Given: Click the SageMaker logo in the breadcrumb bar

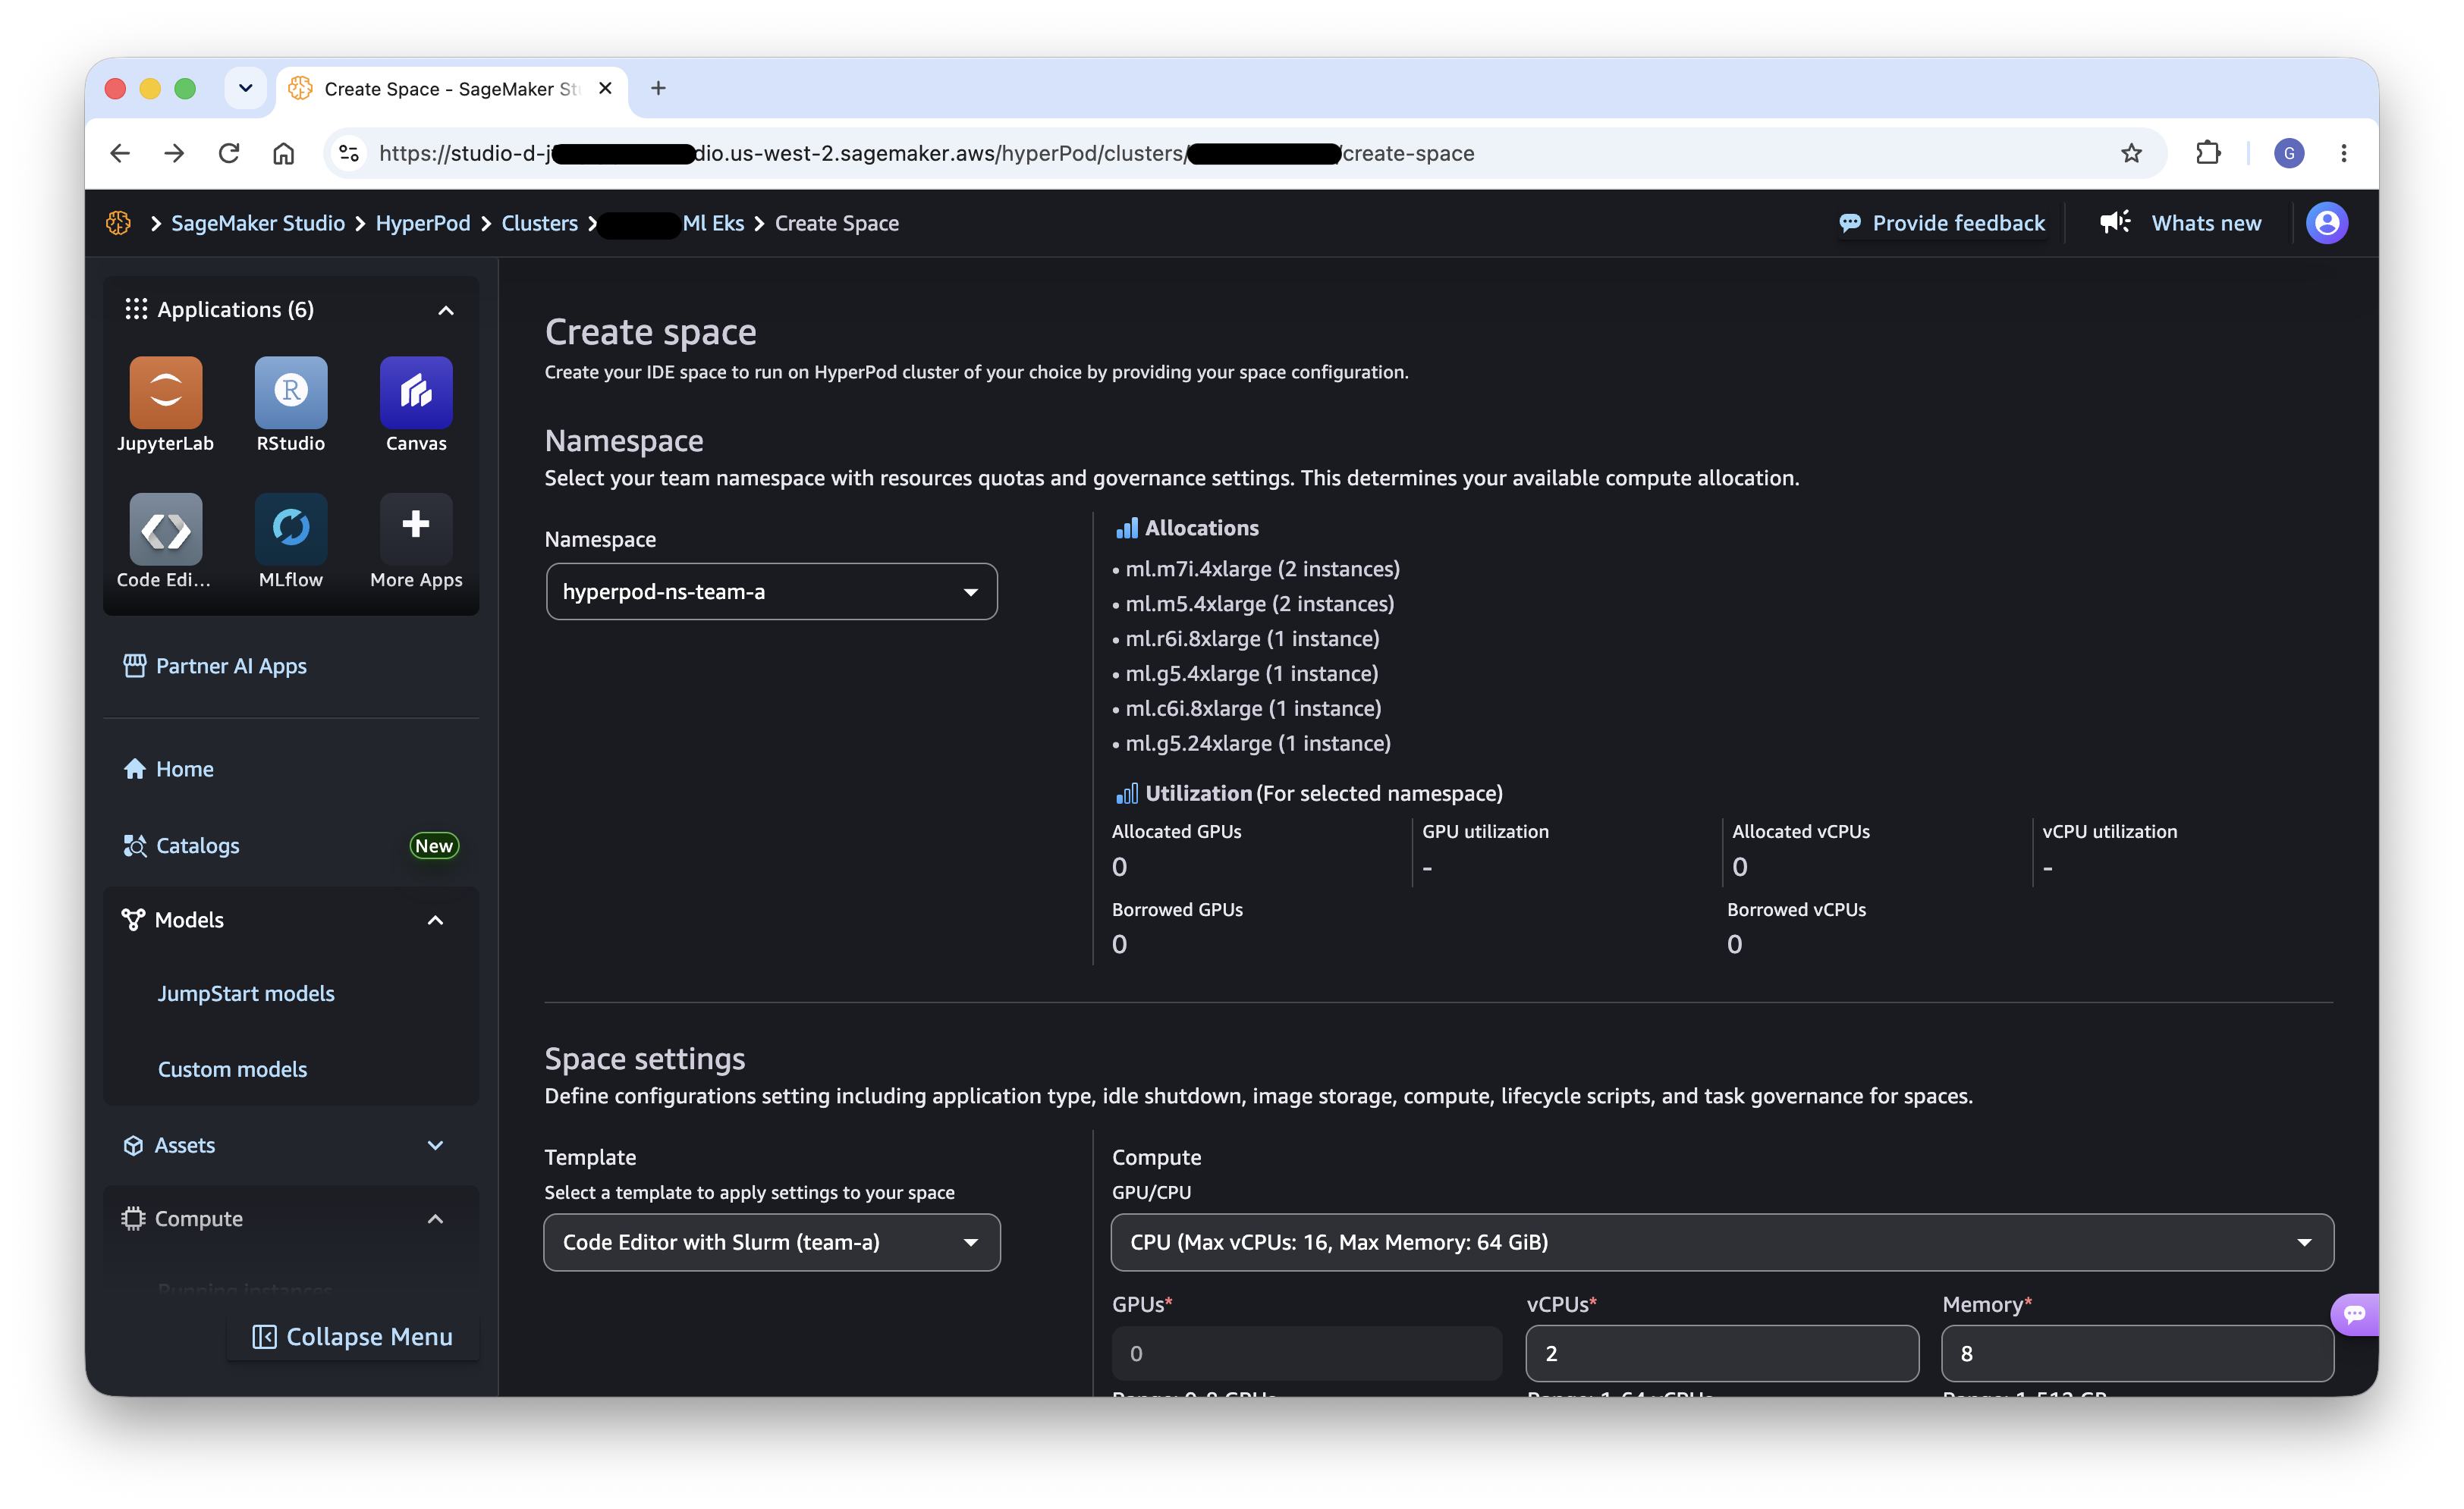Looking at the screenshot, I should click(118, 223).
